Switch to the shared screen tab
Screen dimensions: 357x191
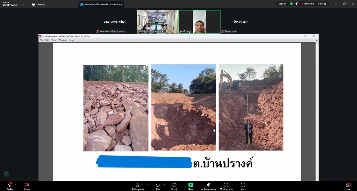(100, 4)
